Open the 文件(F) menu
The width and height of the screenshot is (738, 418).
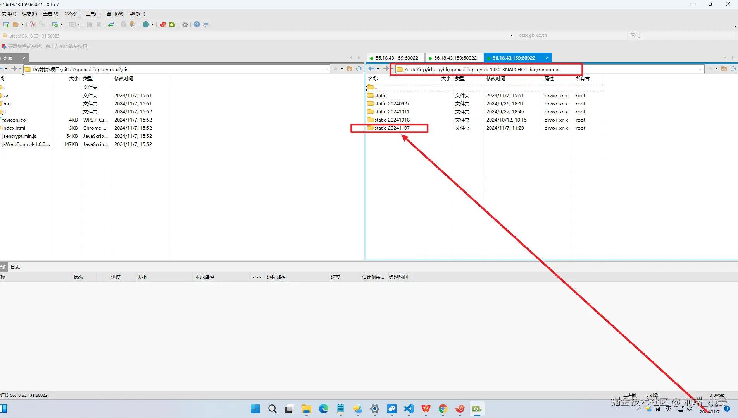pyautogui.click(x=9, y=14)
